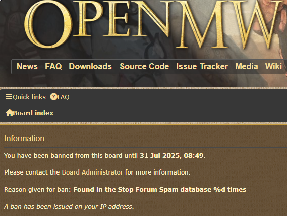Click the italic IP address ban notice
Viewport: 287px width, 216px height.
(x=69, y=206)
